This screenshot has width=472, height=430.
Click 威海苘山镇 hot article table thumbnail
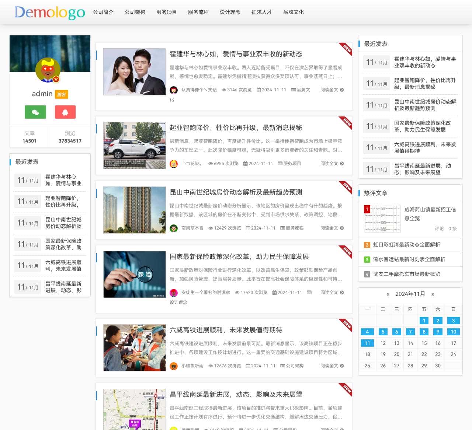pyautogui.click(x=382, y=219)
